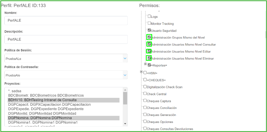
Task: Select BDCBiometr. project in the list
Action: [x=46, y=95]
